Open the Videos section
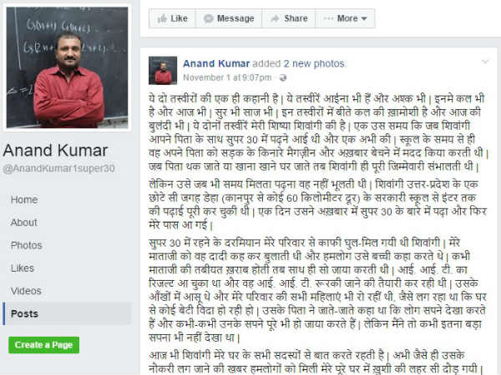 [x=26, y=291]
